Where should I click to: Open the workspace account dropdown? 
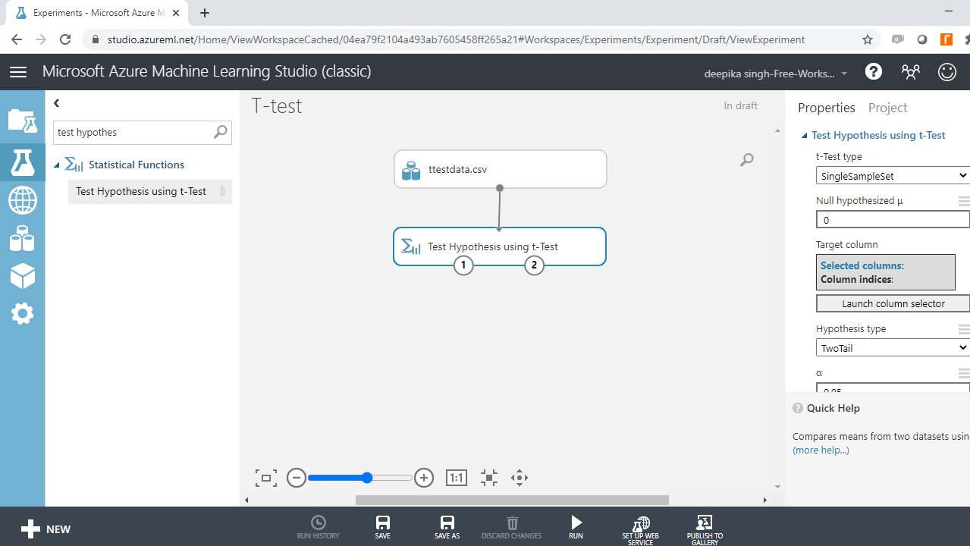(777, 74)
